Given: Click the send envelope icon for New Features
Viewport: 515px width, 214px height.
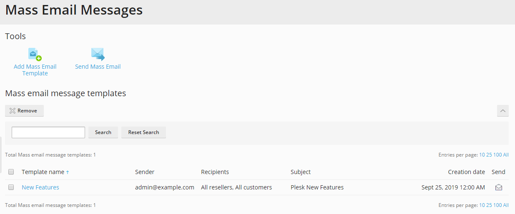Looking at the screenshot, I should tap(498, 187).
